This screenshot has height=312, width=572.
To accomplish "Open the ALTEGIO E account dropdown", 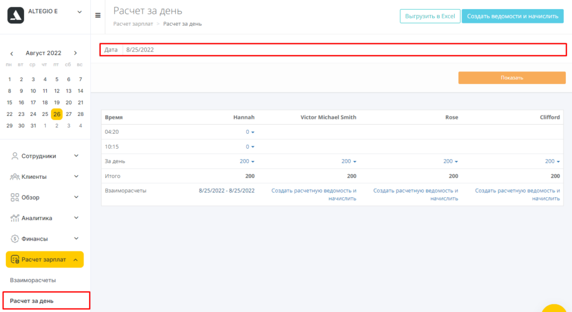I will [x=80, y=12].
